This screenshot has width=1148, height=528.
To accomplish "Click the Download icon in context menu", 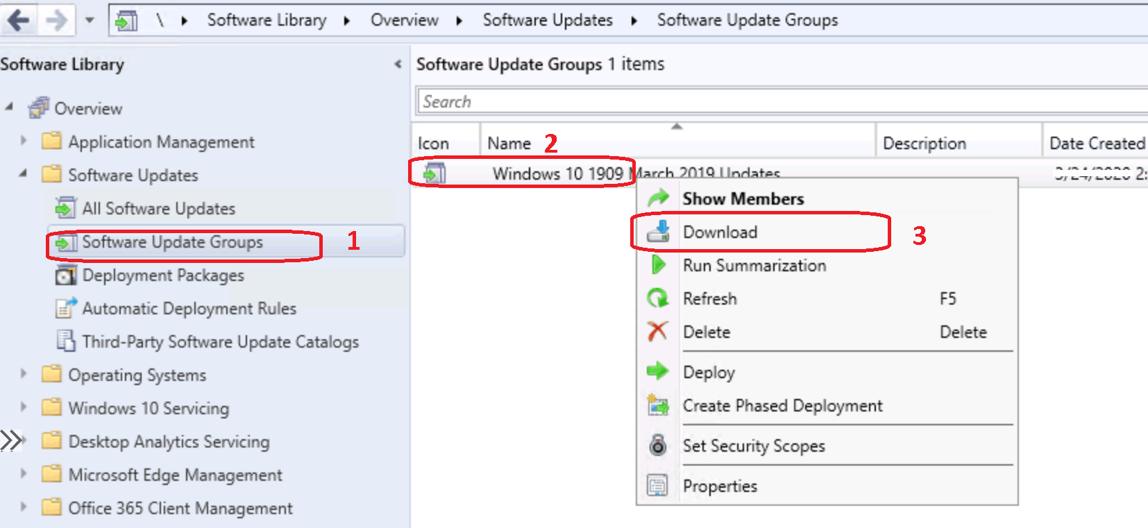I will (x=658, y=232).
